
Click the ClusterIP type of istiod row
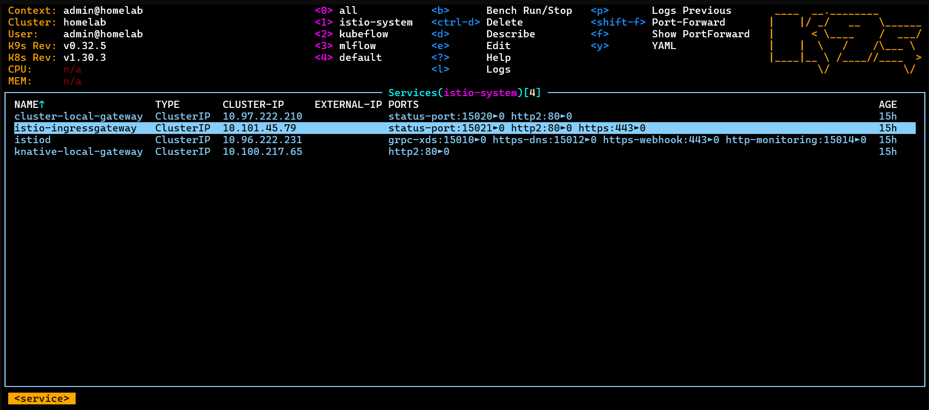pos(183,140)
